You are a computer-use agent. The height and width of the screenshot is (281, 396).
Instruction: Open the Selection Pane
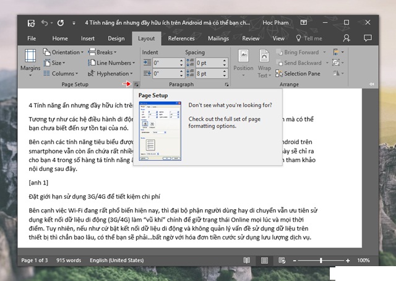[x=298, y=74]
